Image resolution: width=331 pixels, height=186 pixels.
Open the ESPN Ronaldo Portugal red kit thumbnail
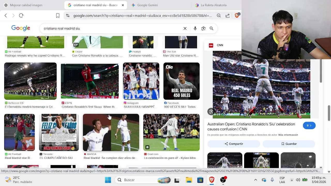[90, 81]
